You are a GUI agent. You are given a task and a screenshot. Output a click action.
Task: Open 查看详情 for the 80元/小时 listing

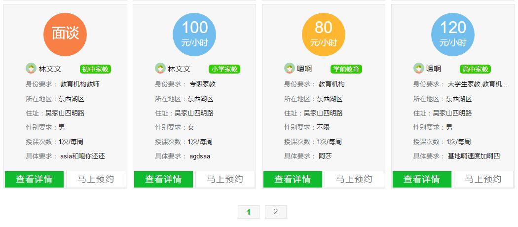293,179
